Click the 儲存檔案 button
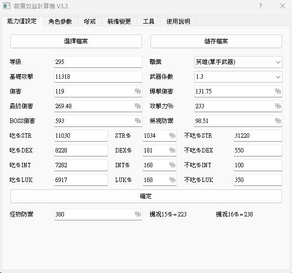Image resolution: width=292 pixels, height=273 pixels. (216, 41)
